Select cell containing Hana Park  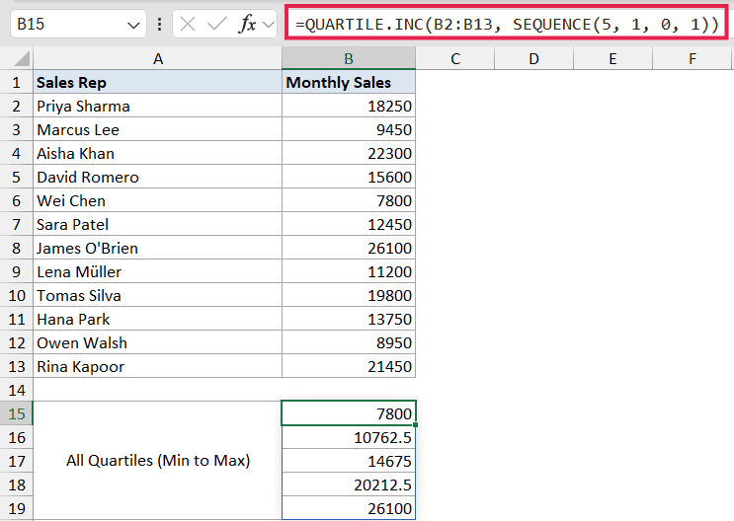click(158, 320)
